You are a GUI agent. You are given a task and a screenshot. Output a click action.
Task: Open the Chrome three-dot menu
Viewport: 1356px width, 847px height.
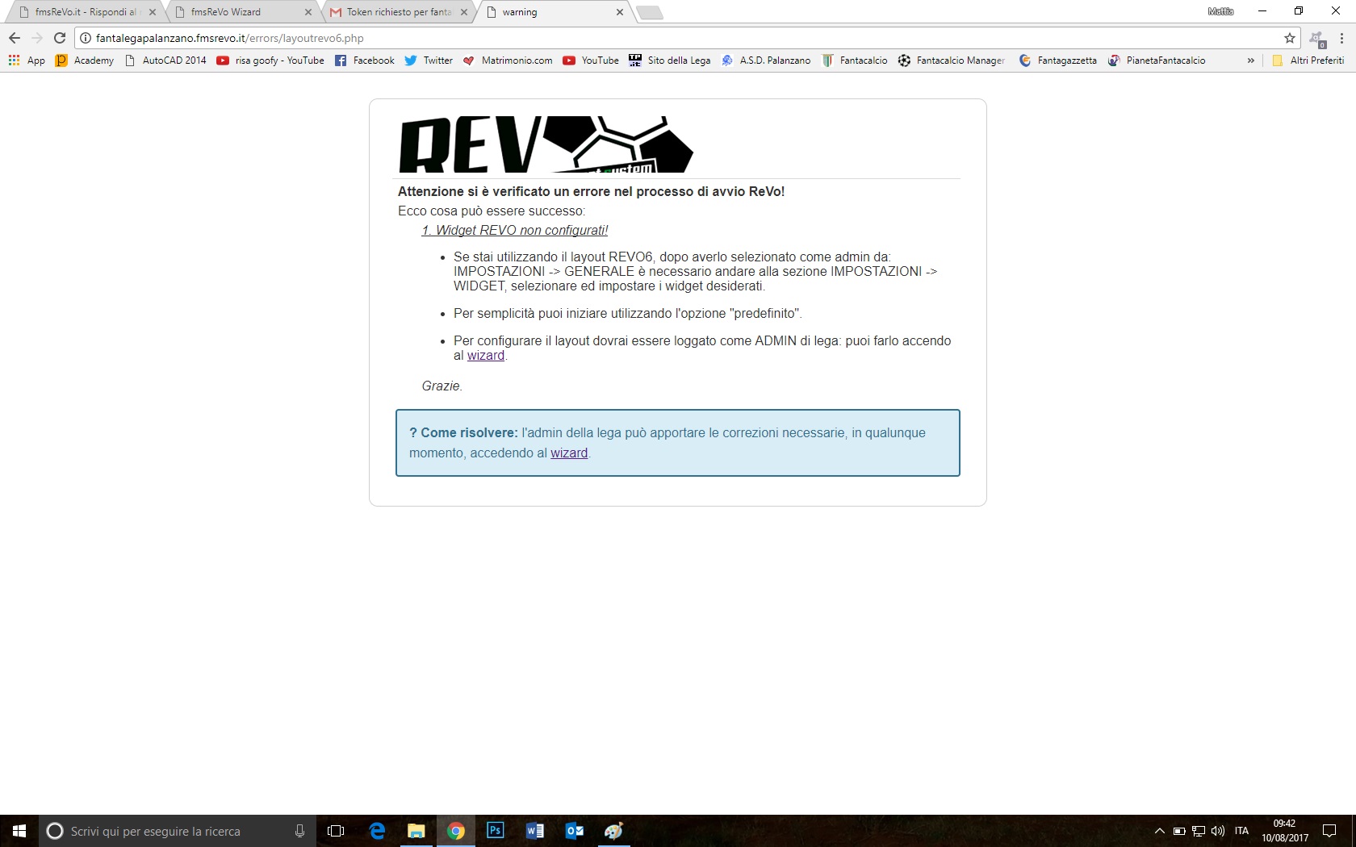pos(1341,38)
